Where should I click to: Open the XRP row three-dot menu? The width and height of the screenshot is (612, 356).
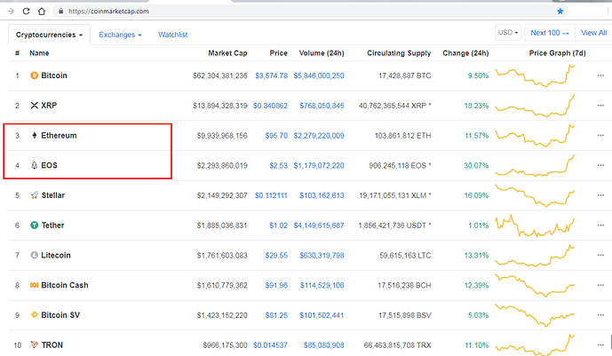coord(600,106)
